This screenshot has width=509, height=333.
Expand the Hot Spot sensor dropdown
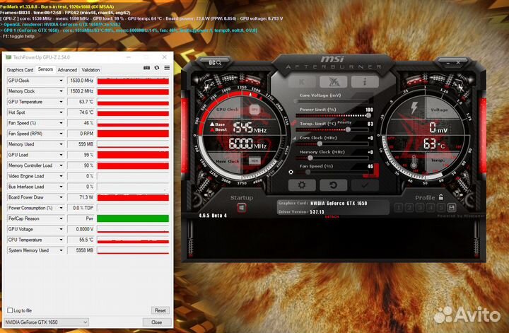pyautogui.click(x=61, y=112)
